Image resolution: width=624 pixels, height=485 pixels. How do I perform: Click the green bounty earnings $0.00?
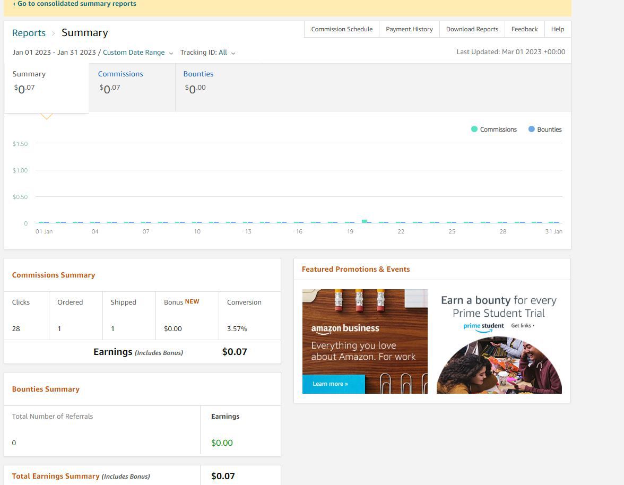222,443
